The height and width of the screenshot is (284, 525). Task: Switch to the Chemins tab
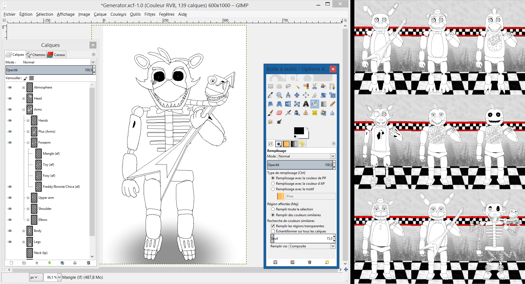[x=36, y=55]
